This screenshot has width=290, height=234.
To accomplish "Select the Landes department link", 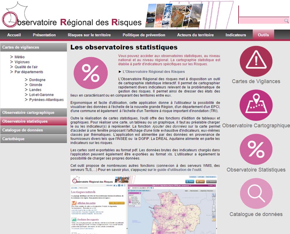I will tap(35, 90).
